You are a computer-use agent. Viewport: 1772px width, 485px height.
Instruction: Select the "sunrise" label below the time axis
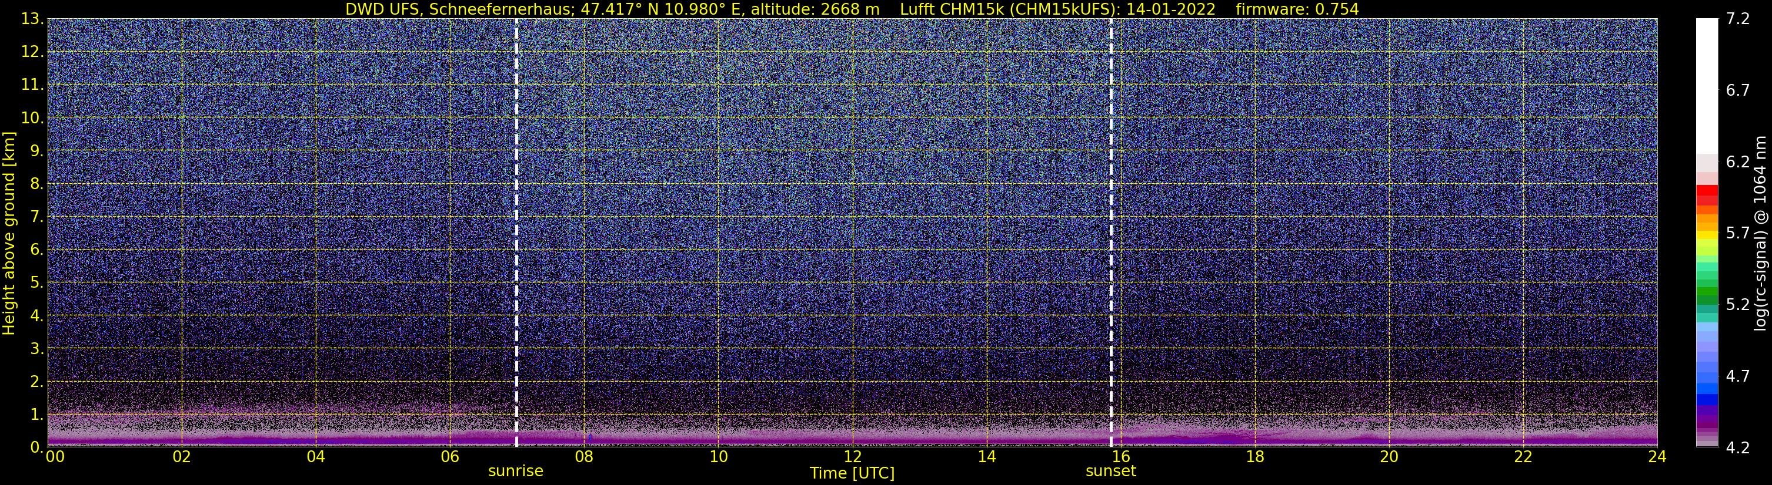[515, 471]
